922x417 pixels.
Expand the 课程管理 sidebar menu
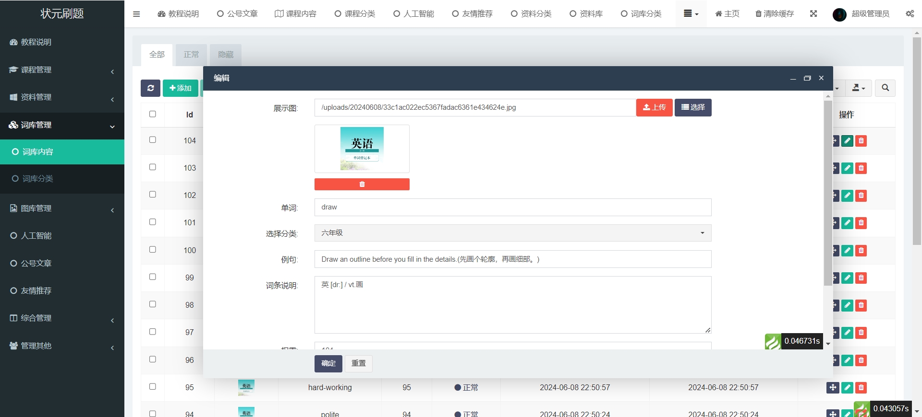62,70
